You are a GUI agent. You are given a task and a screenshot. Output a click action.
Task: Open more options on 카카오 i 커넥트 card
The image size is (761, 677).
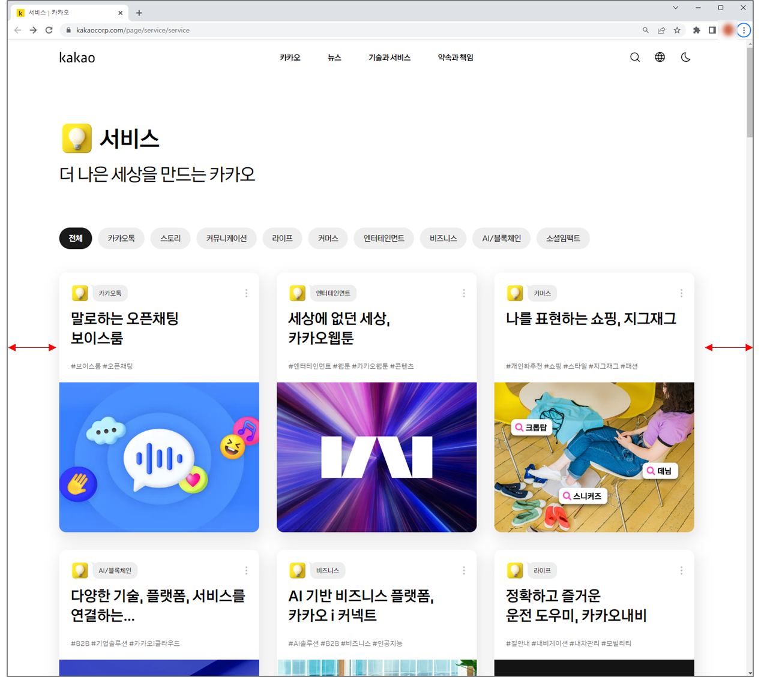point(464,570)
